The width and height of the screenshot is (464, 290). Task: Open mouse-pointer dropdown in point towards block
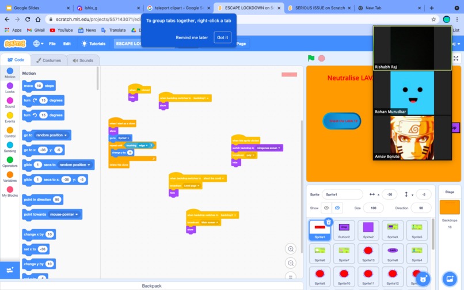coord(64,214)
